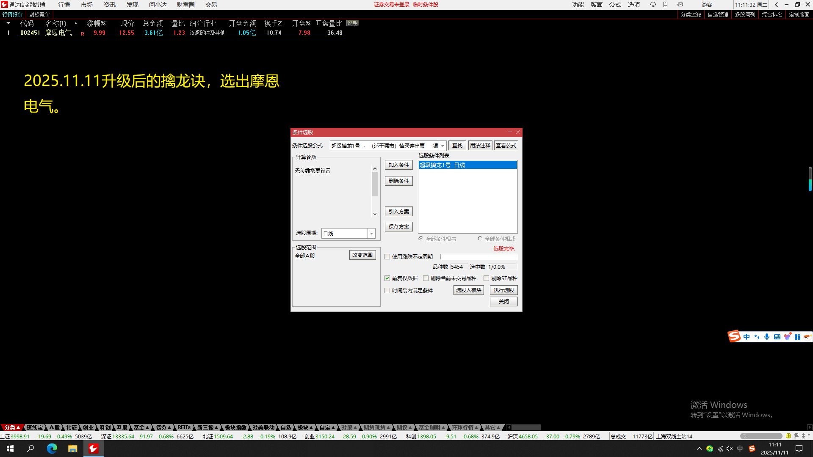
Task: Expand the 条件选股公式 formula dropdown
Action: point(442,146)
